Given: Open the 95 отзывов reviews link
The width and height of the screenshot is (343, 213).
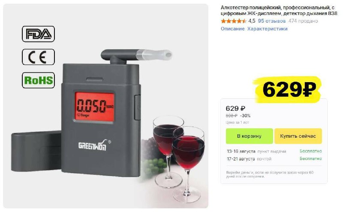Looking at the screenshot, I should [x=272, y=21].
